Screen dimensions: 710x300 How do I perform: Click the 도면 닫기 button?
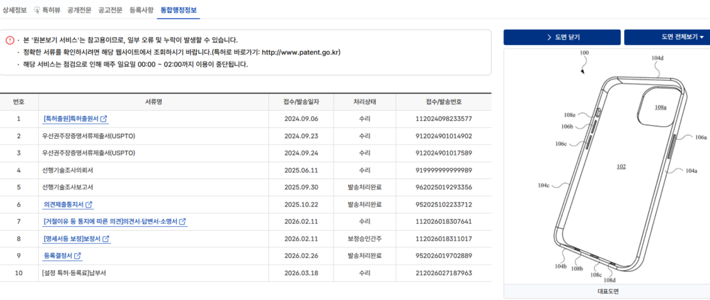click(562, 37)
